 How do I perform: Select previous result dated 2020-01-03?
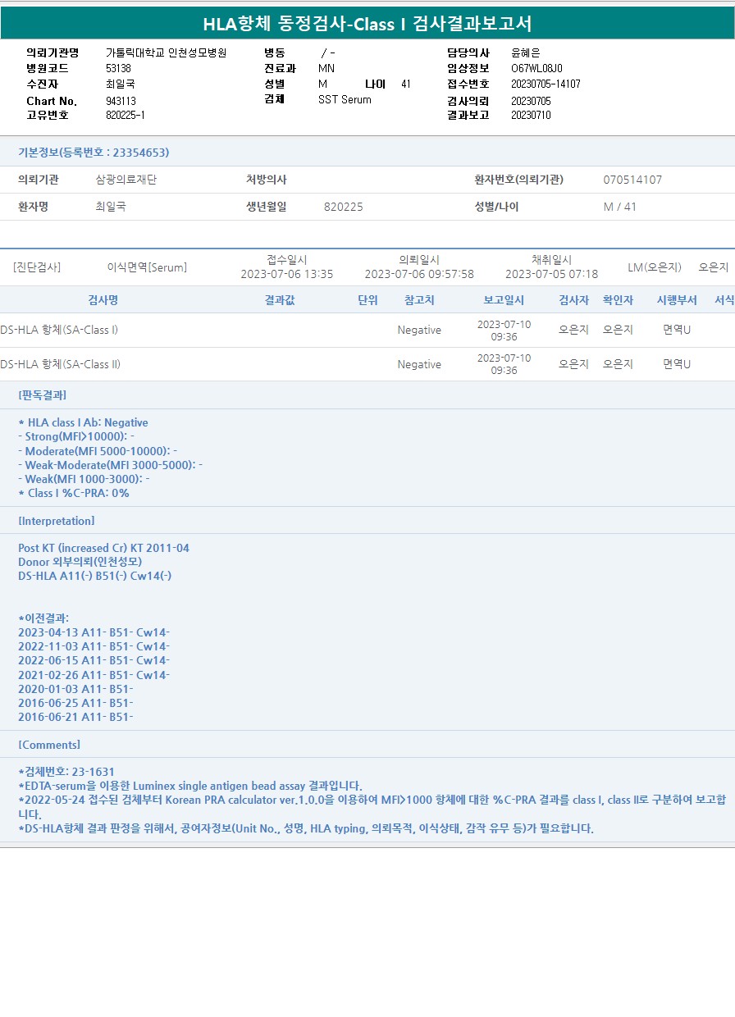(x=75, y=689)
